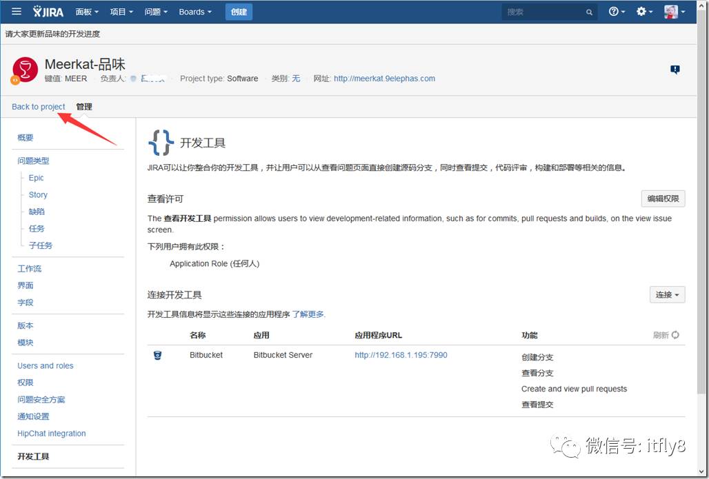
Task: Click the 名称 column header
Action: [198, 335]
